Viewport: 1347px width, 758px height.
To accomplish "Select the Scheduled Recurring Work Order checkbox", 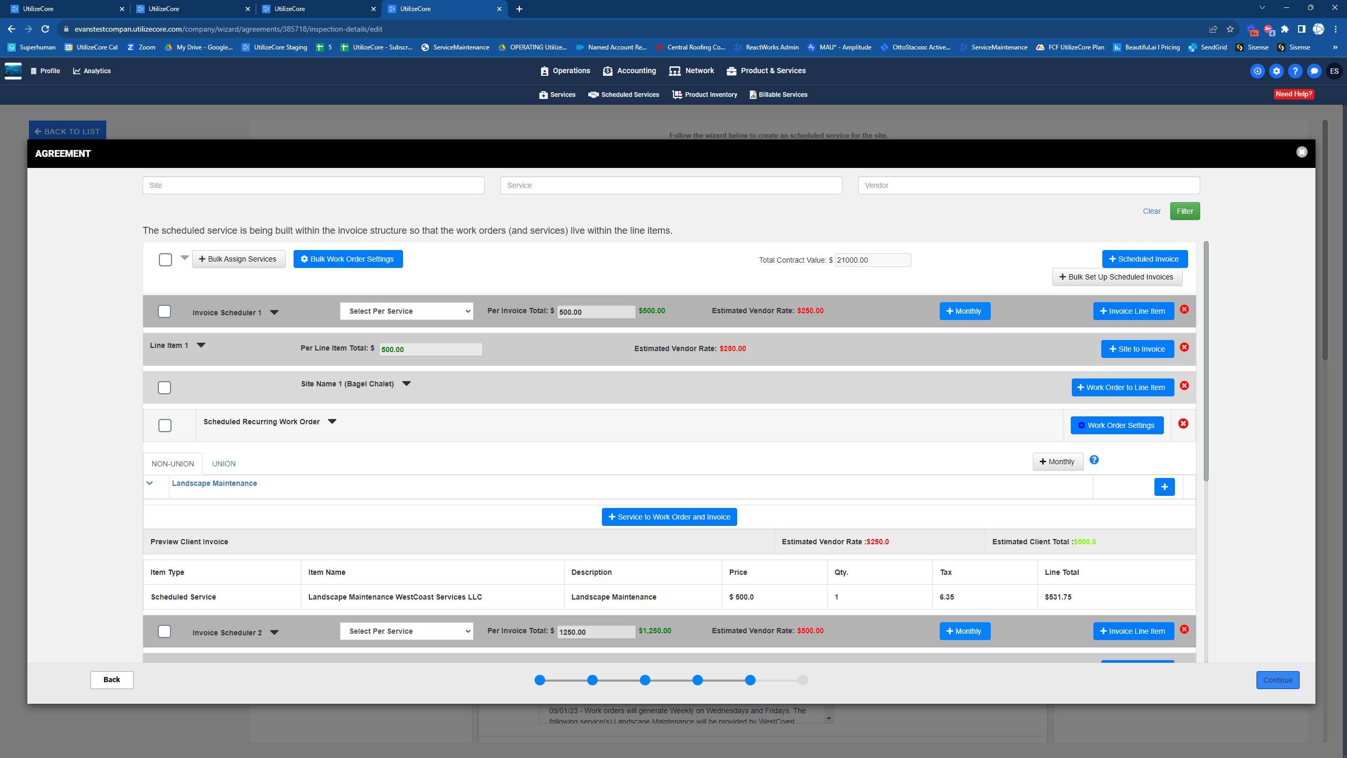I will point(165,426).
